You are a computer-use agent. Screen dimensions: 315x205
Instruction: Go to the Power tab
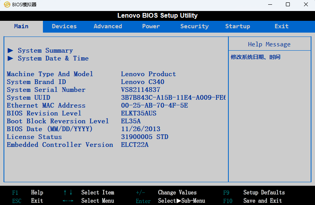point(151,26)
